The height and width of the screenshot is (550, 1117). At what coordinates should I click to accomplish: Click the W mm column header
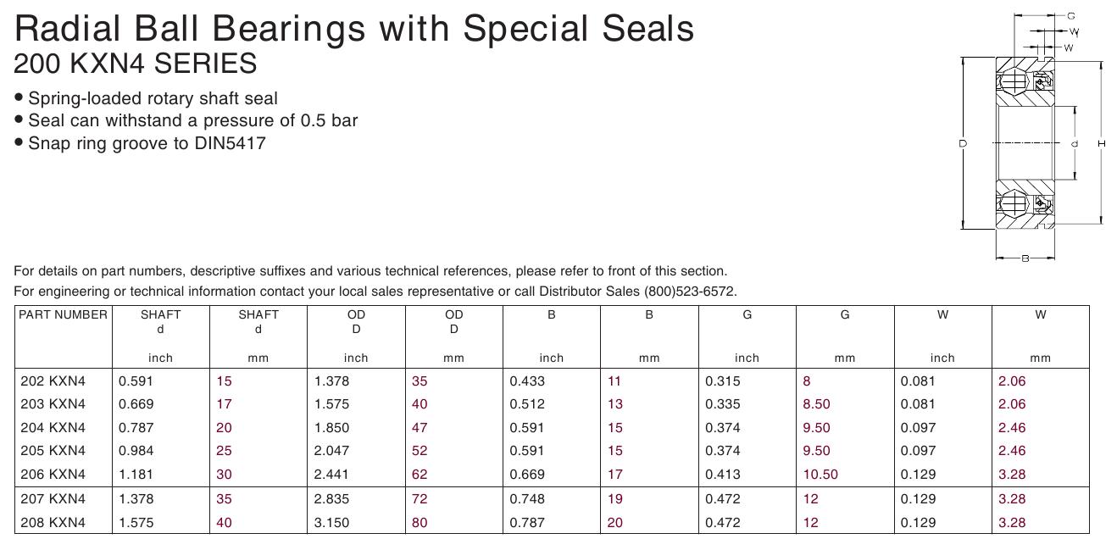[1041, 336]
